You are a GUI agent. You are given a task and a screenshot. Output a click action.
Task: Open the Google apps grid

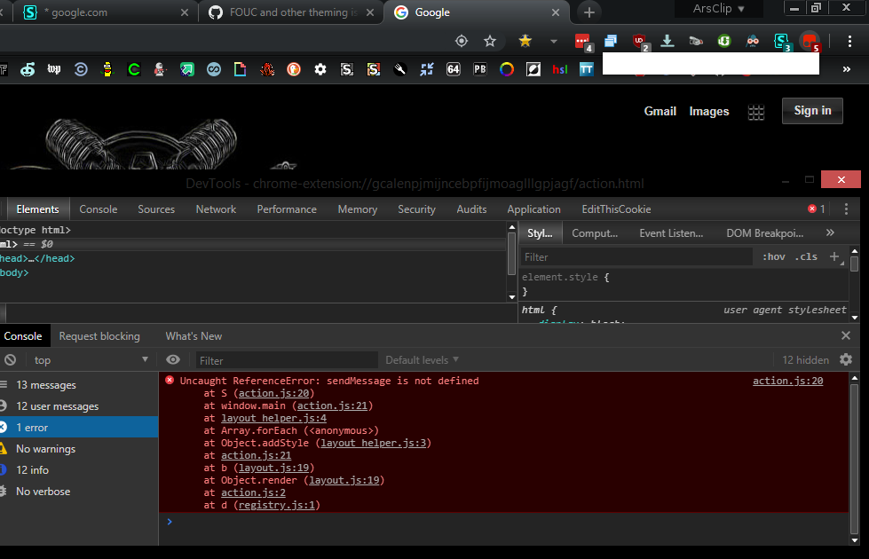click(x=756, y=113)
